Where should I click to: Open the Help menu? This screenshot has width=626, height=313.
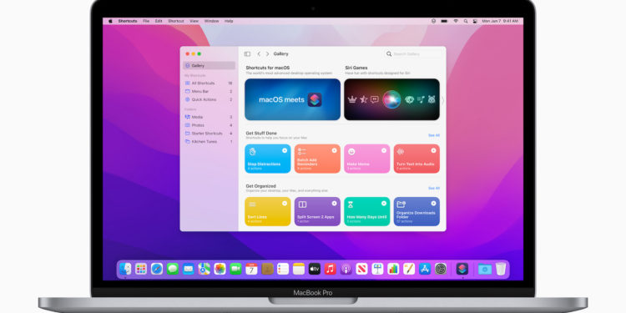(229, 21)
